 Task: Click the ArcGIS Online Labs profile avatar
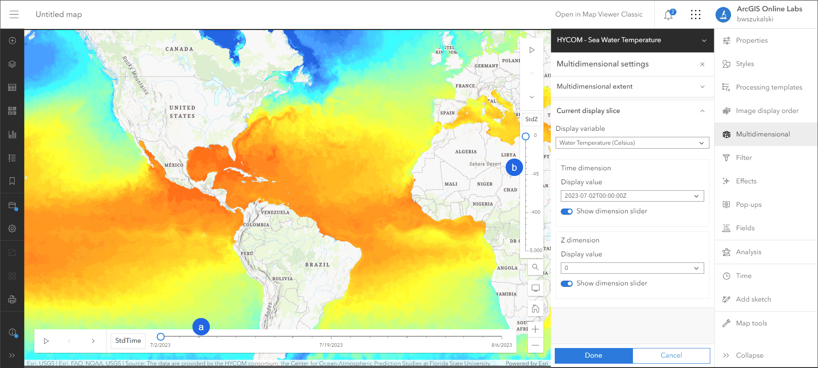click(723, 15)
